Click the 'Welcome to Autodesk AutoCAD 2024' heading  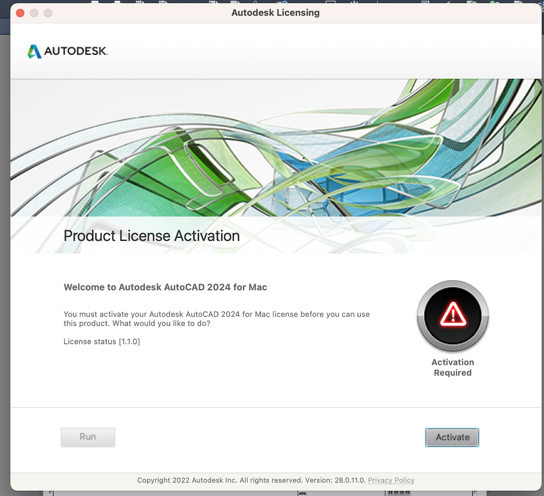pos(165,287)
